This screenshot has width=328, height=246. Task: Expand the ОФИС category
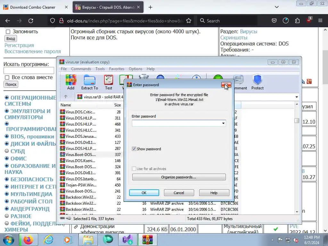tap(7, 158)
